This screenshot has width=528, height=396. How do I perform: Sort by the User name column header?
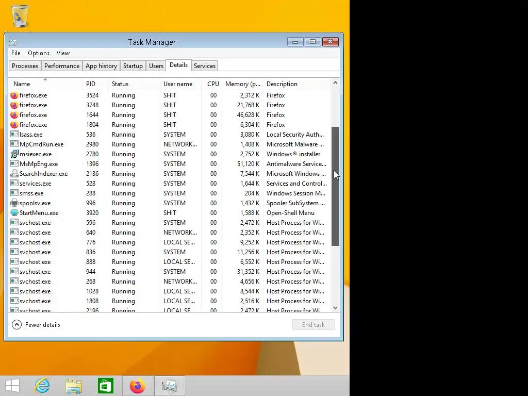[x=180, y=84]
